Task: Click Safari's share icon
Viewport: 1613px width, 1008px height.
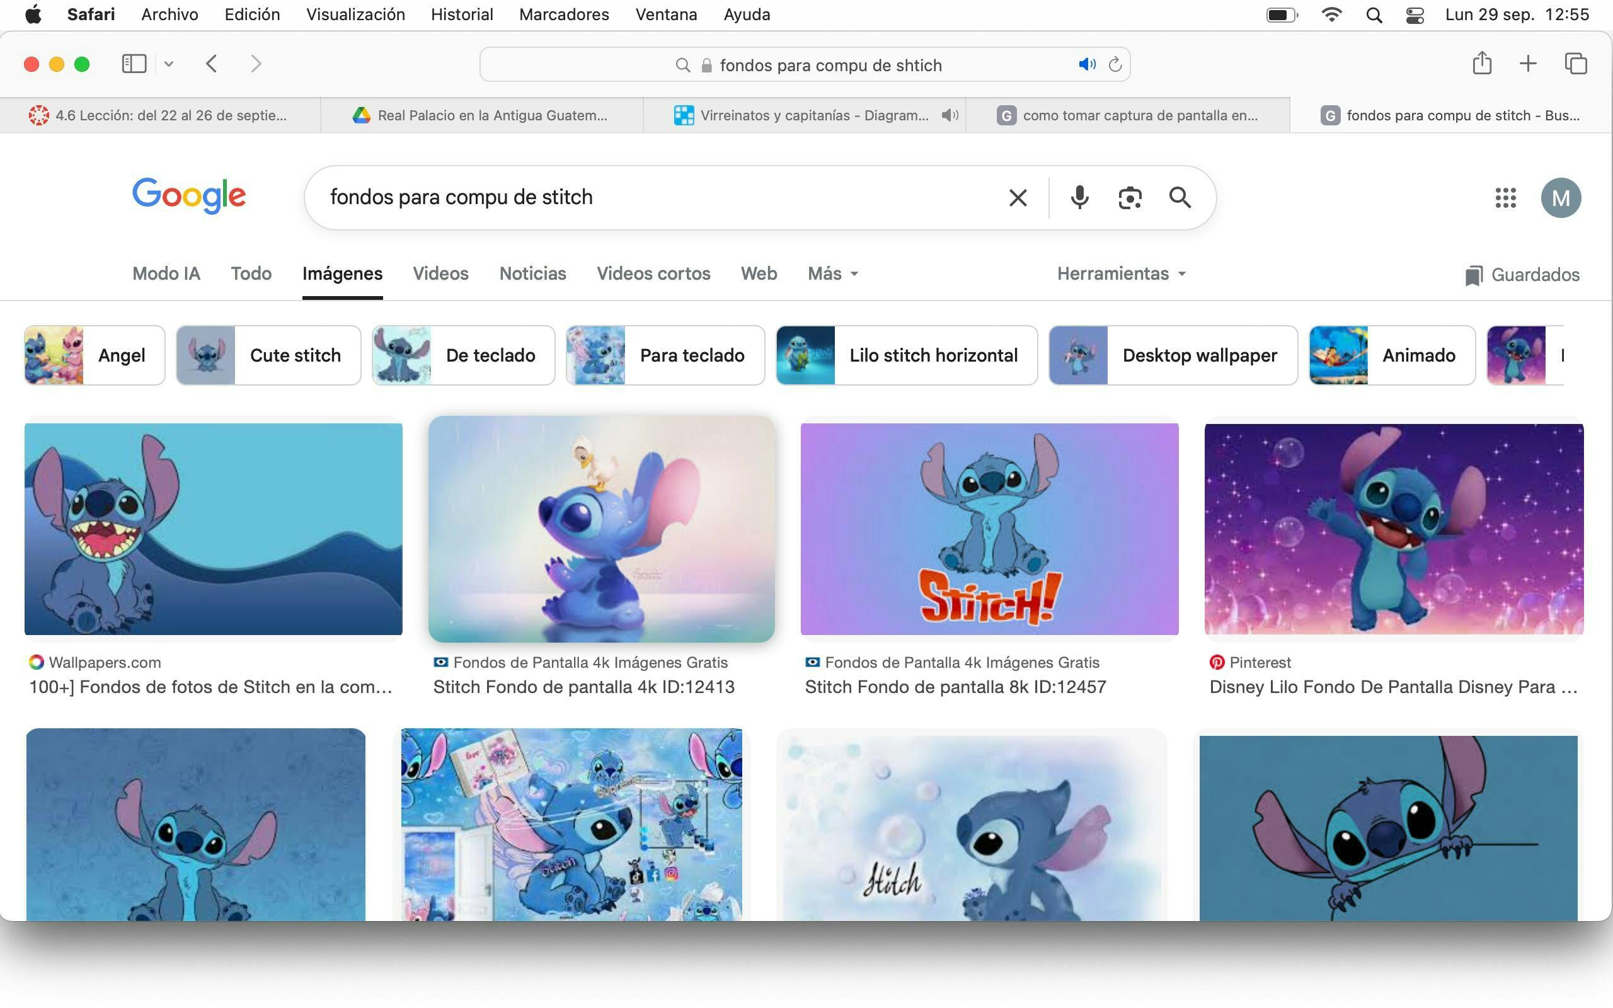Action: pos(1482,64)
